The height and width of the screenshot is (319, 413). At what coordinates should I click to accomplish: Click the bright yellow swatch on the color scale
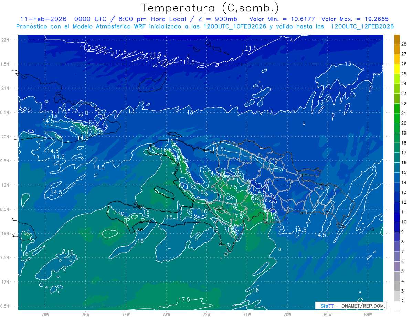(397, 69)
